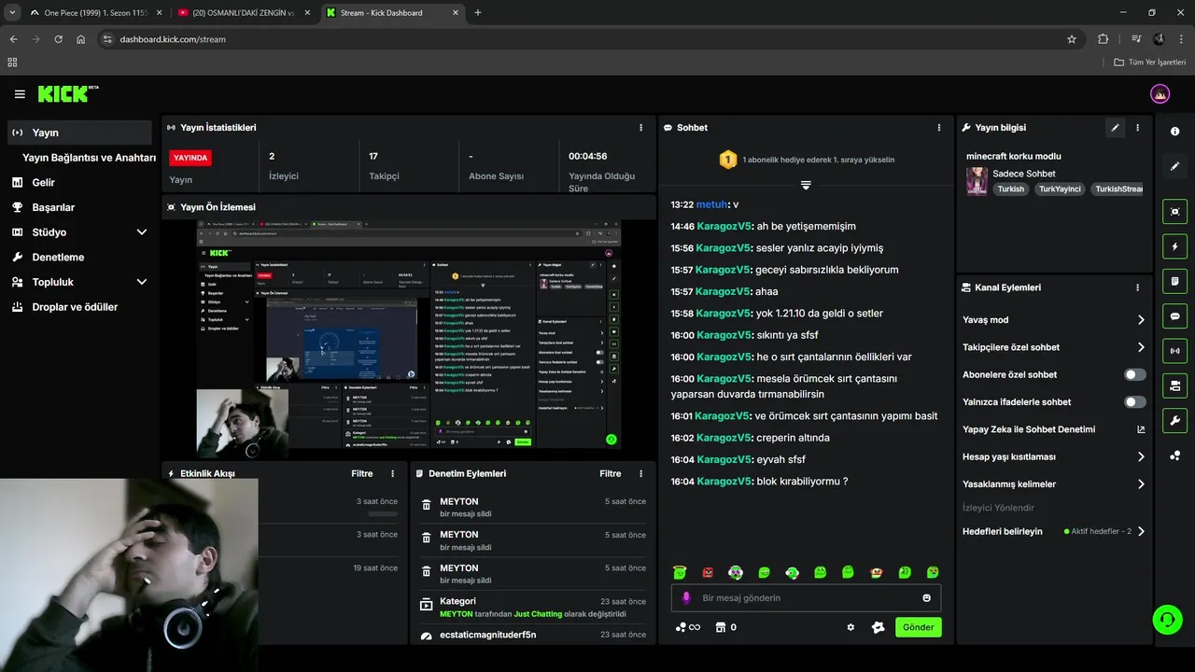Click Filtre in Denetim Eylemleri
This screenshot has width=1195, height=672.
tap(611, 474)
